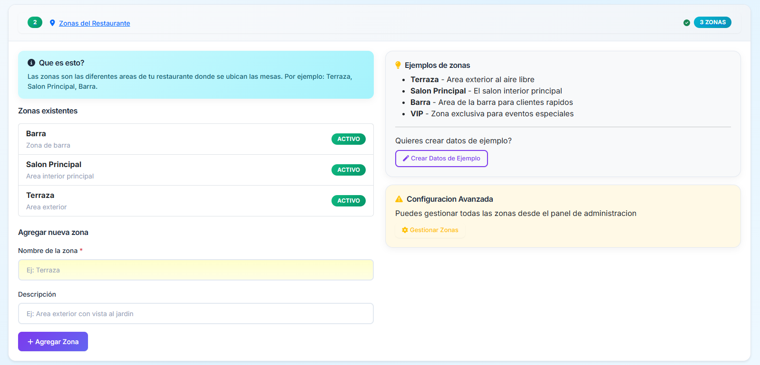Click the gear icon in Gestionar Zonas
The image size is (760, 365).
(x=405, y=230)
